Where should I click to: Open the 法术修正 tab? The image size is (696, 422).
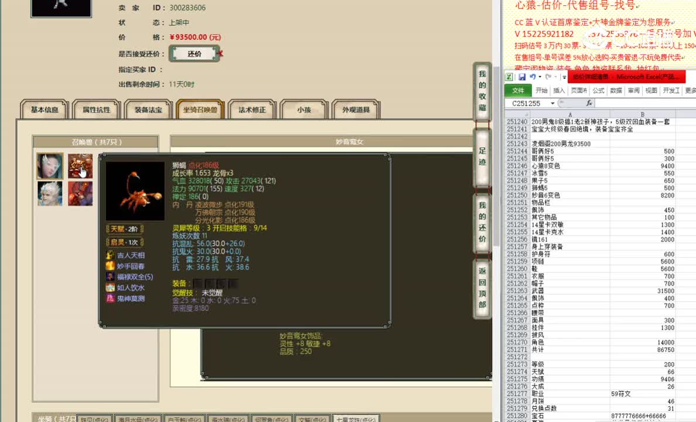[x=252, y=109]
